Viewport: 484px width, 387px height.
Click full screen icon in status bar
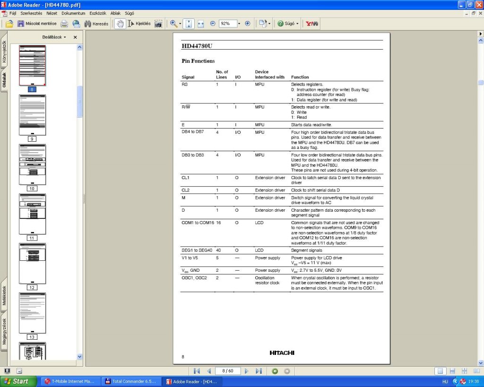(7, 371)
